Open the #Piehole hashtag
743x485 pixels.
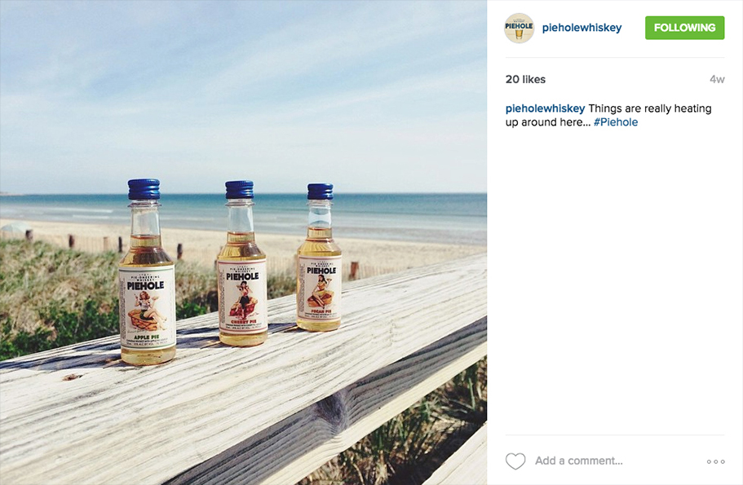[x=616, y=122]
